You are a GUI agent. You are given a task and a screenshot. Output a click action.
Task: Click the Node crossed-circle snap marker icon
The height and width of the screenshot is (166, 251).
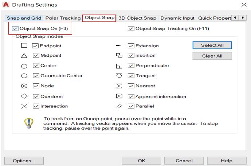point(24,86)
